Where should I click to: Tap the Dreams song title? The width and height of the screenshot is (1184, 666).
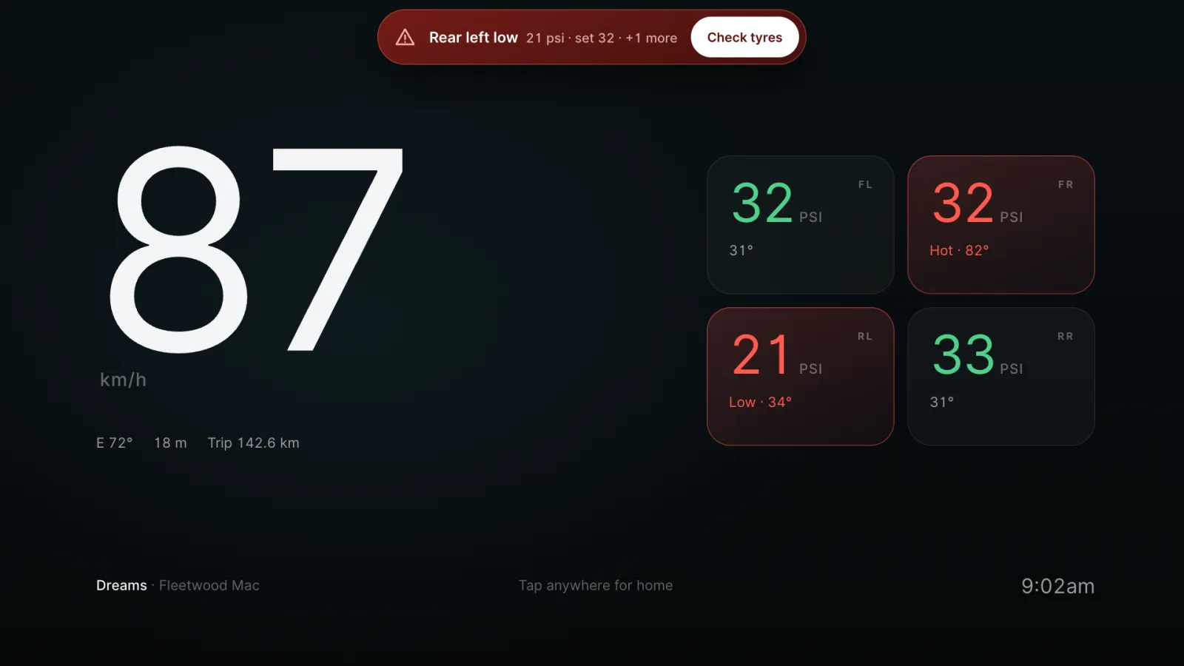click(121, 585)
